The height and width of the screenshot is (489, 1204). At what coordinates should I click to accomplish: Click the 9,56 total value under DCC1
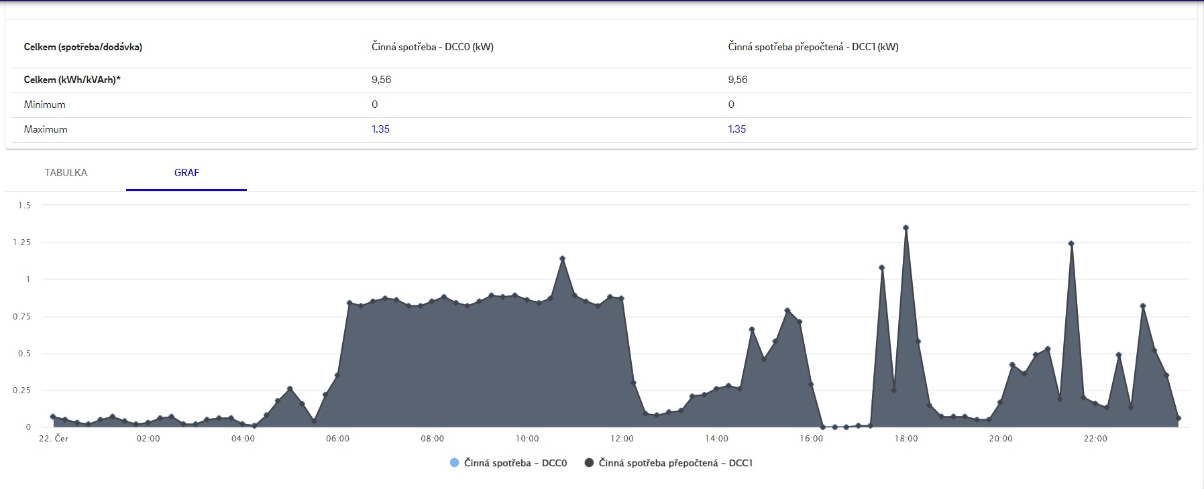pyautogui.click(x=738, y=80)
